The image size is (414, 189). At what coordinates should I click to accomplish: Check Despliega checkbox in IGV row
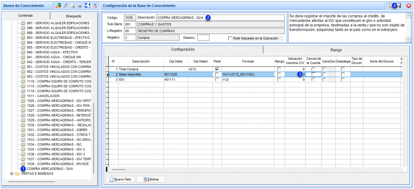point(342,79)
